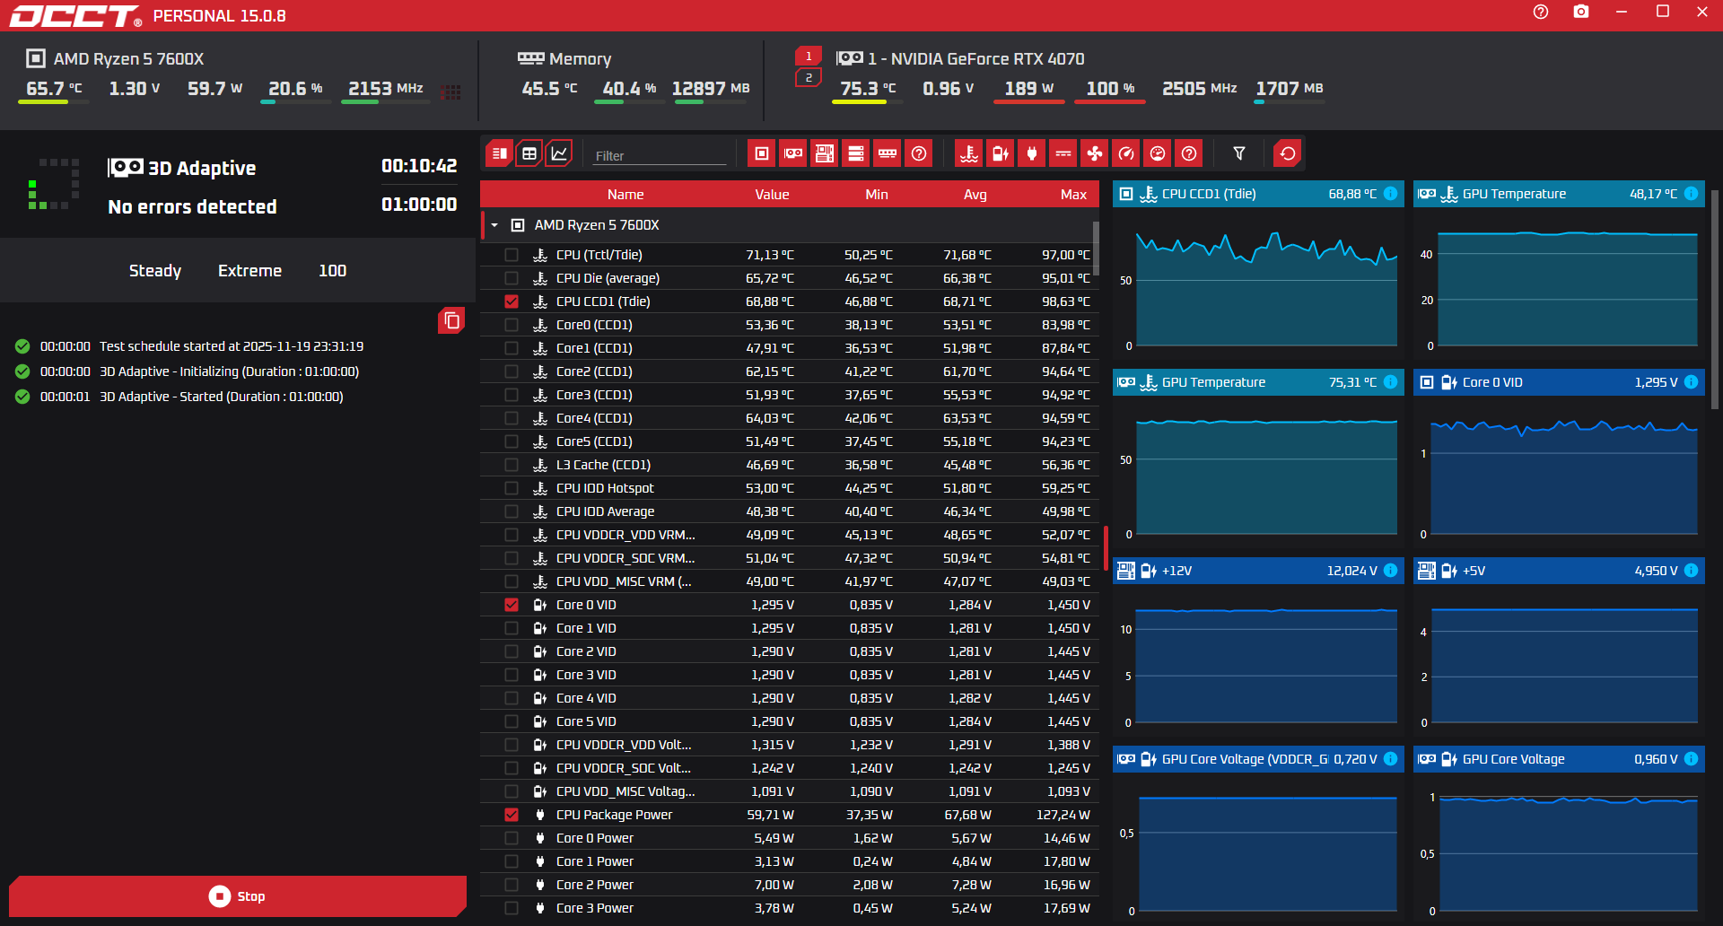Open info for +12V graph
This screenshot has width=1723, height=926.
[x=1390, y=571]
